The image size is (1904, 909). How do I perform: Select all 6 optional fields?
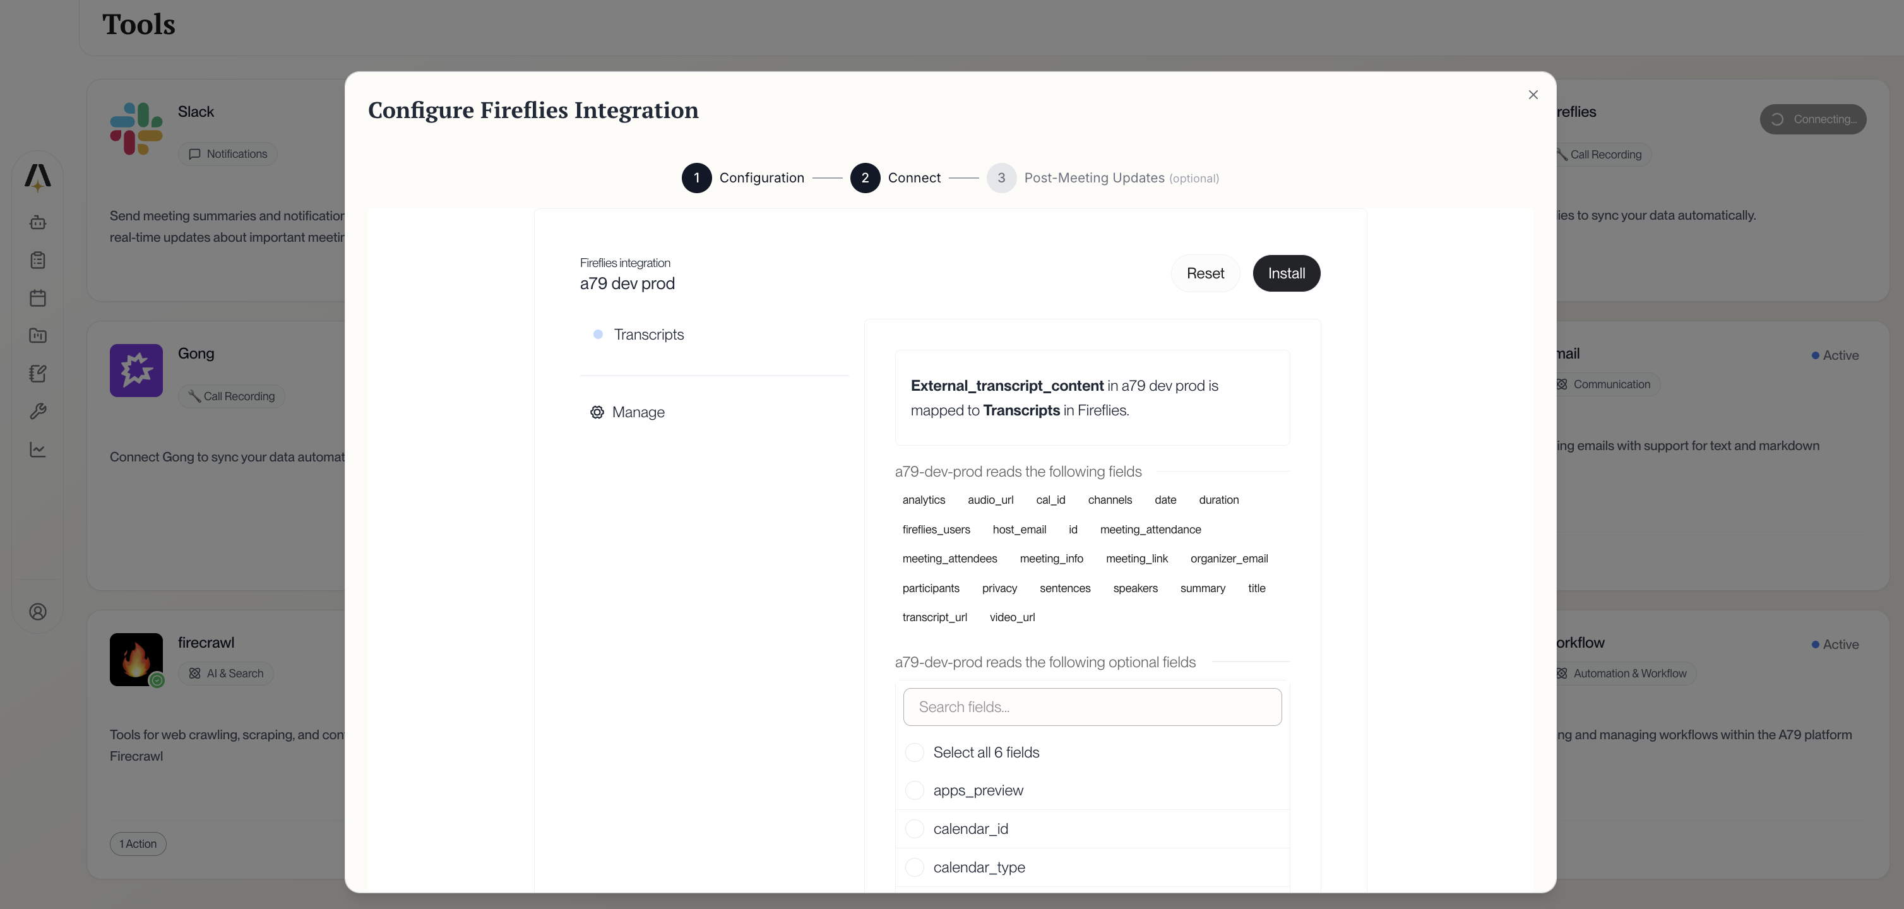[x=914, y=752]
